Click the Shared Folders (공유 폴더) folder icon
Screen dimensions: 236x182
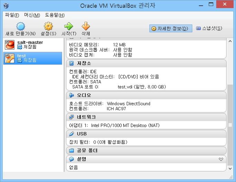point(72,151)
